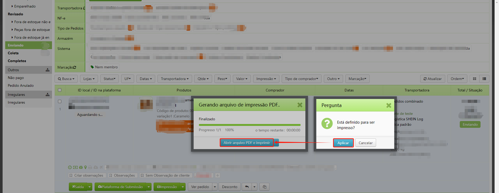Toggle the checkbox for order row 1
This screenshot has width=499, height=193.
click(x=60, y=101)
